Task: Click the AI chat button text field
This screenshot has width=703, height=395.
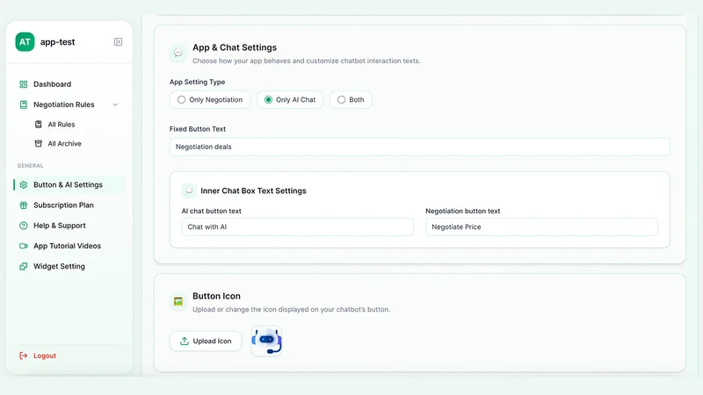Action: [x=298, y=227]
